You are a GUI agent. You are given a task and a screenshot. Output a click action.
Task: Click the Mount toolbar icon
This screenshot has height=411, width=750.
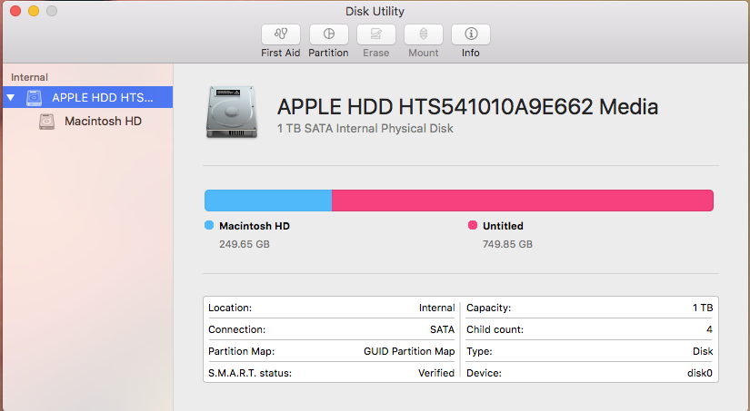pyautogui.click(x=424, y=34)
